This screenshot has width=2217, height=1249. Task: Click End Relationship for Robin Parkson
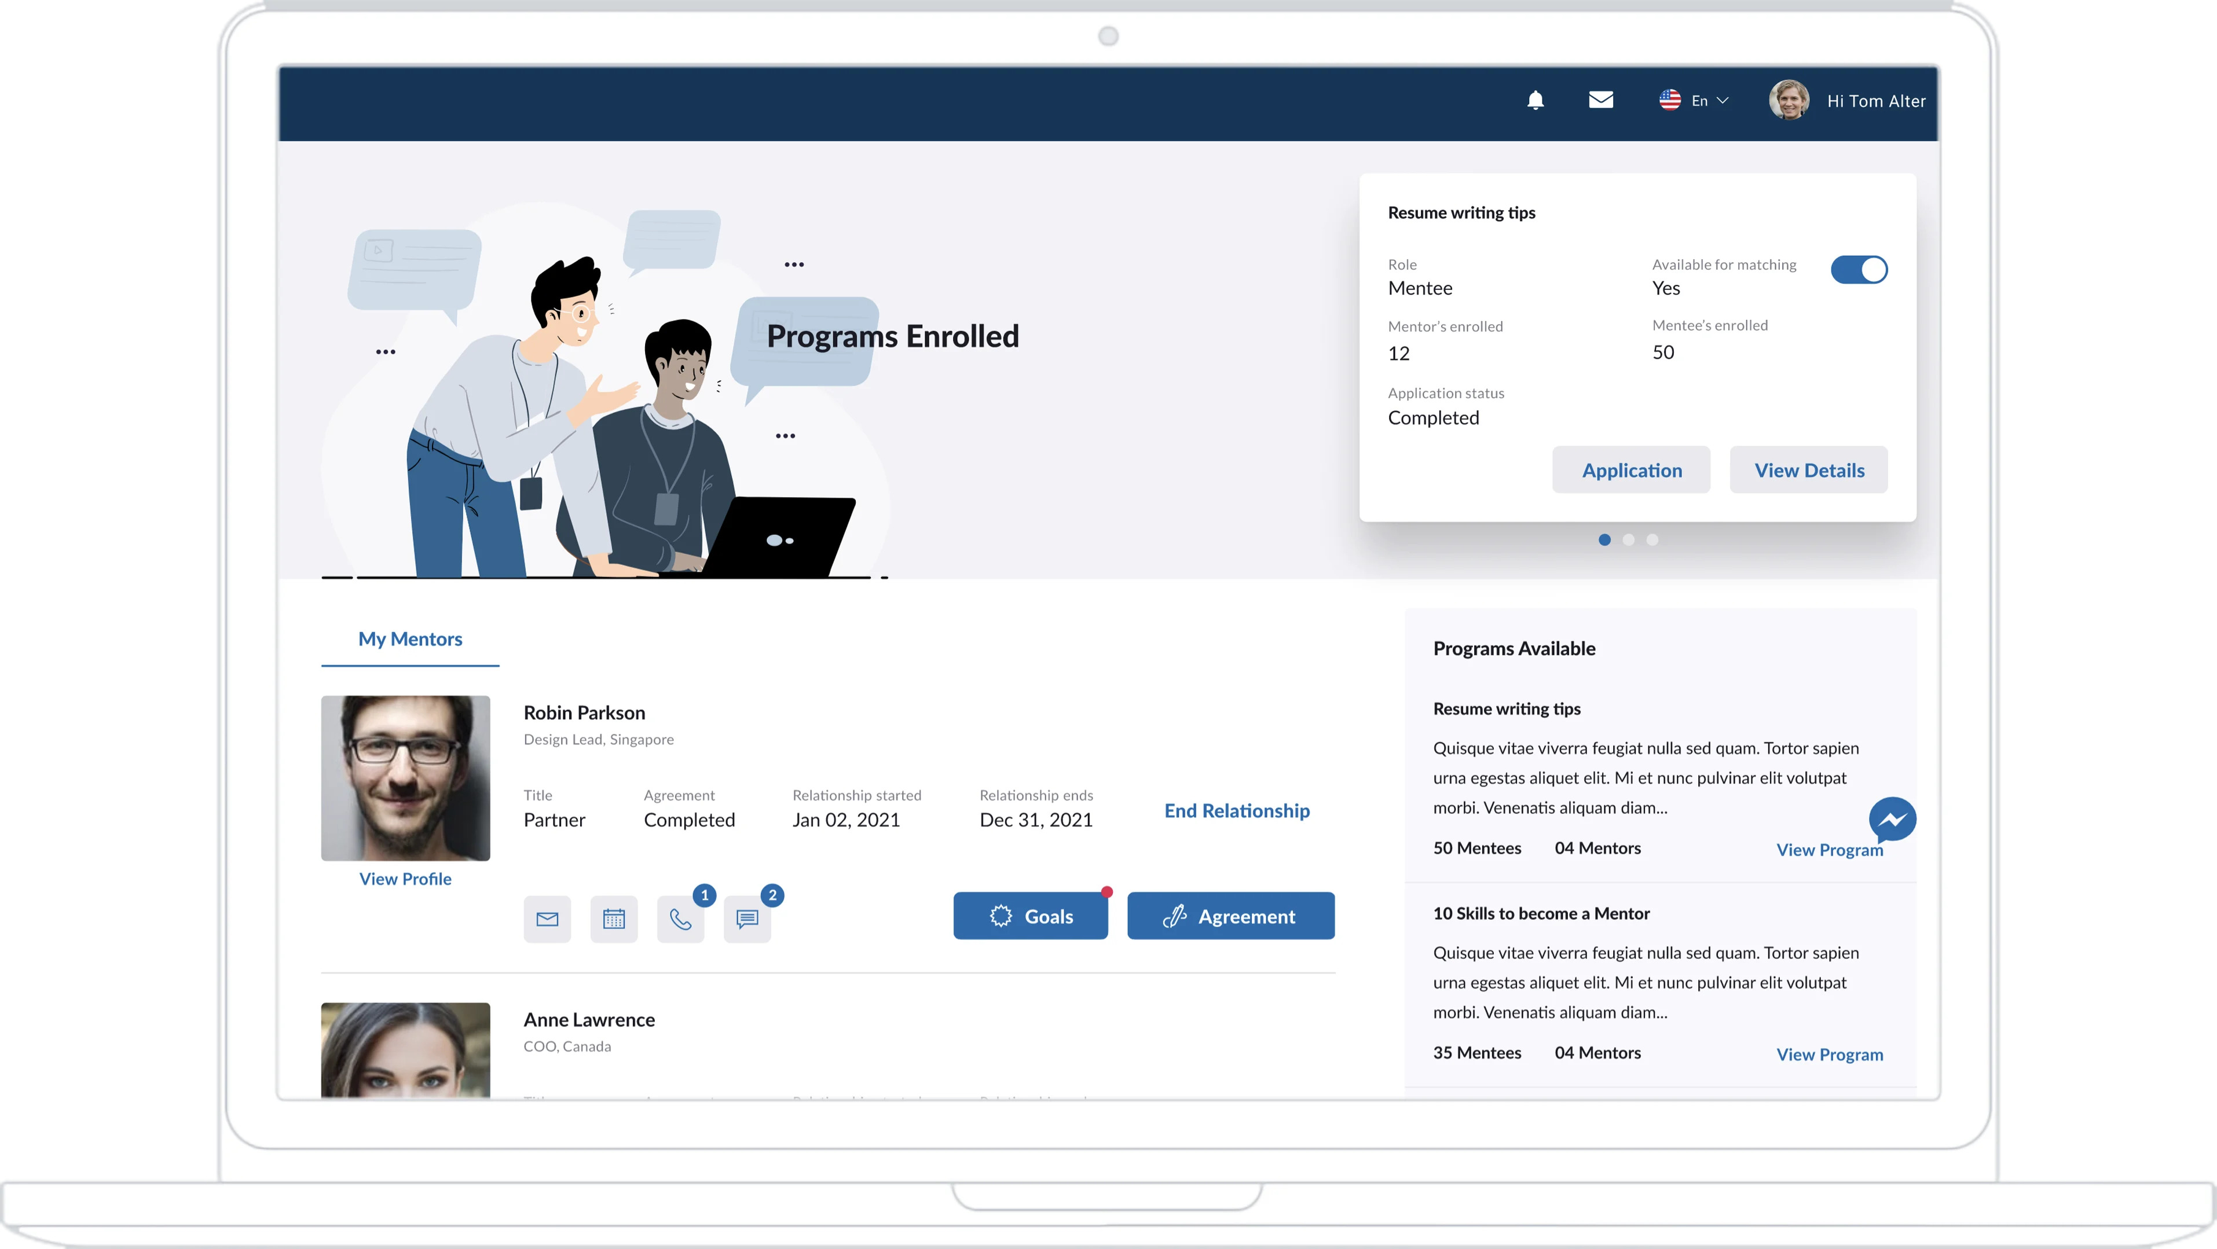(x=1237, y=810)
